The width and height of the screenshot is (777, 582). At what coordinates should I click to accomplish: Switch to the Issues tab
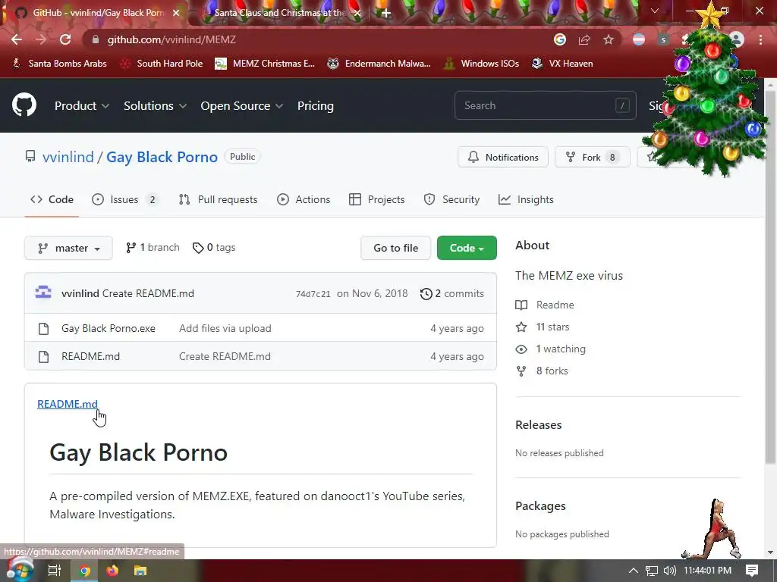tap(125, 199)
